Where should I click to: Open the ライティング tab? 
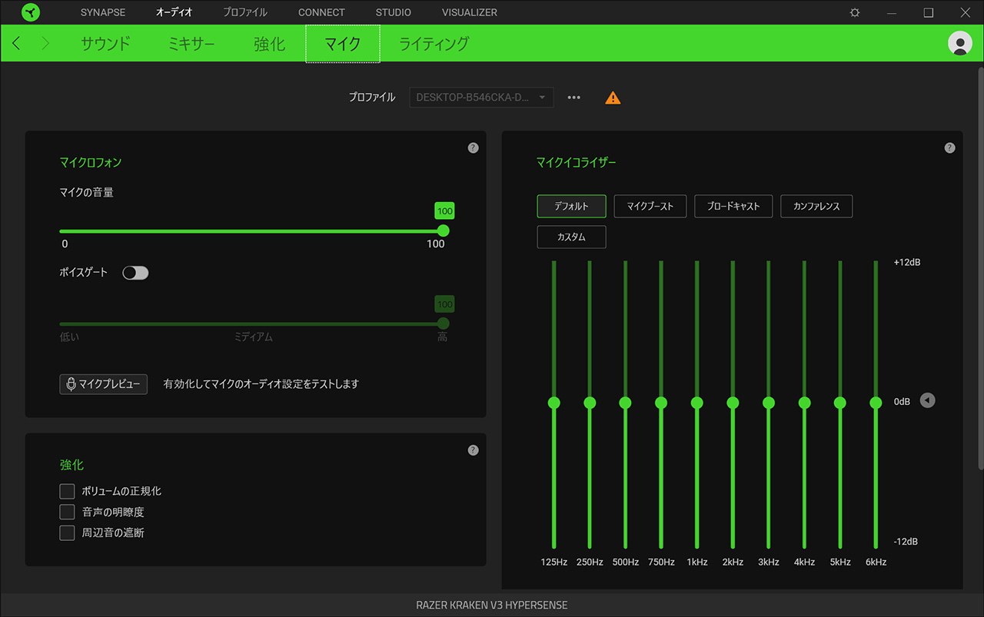(434, 44)
